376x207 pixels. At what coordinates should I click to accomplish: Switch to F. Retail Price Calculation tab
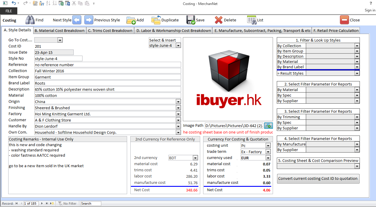pyautogui.click(x=336, y=30)
